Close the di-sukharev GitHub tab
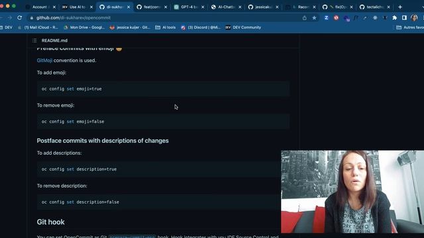The image size is (424, 238). click(129, 7)
